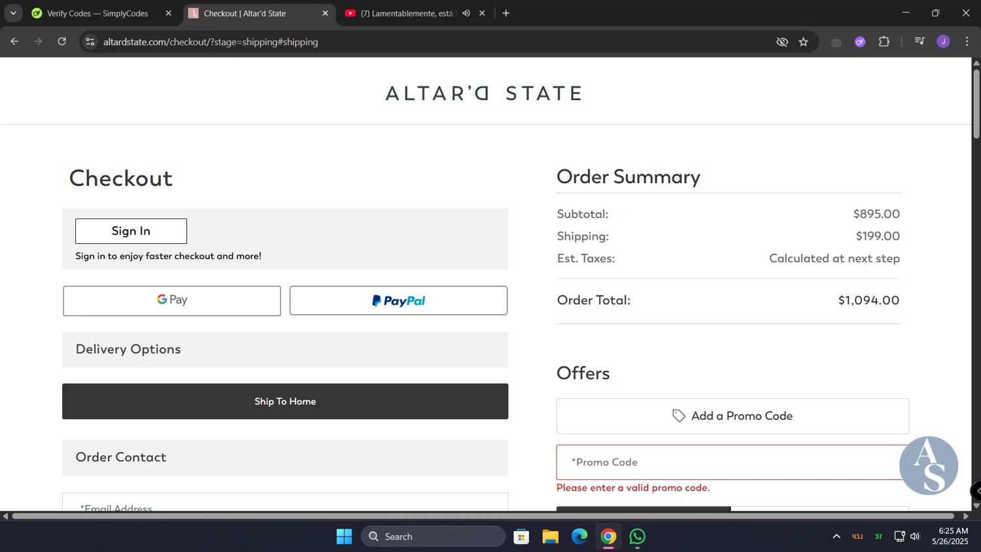Open the Windows Start menu
The width and height of the screenshot is (981, 552).
coord(344,536)
